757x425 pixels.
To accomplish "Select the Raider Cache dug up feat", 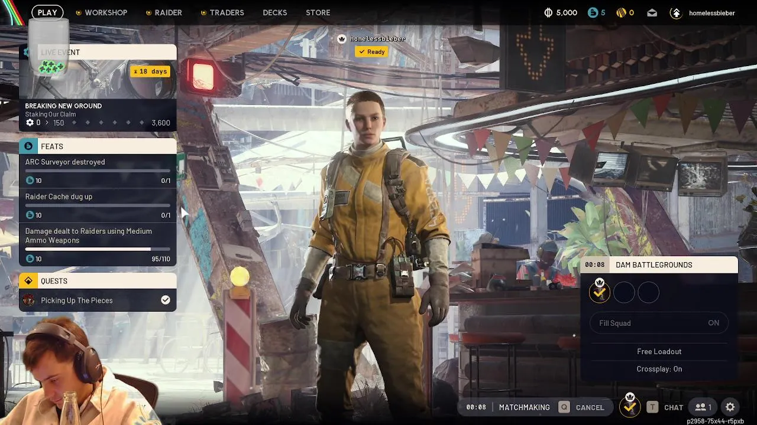I will [x=98, y=205].
